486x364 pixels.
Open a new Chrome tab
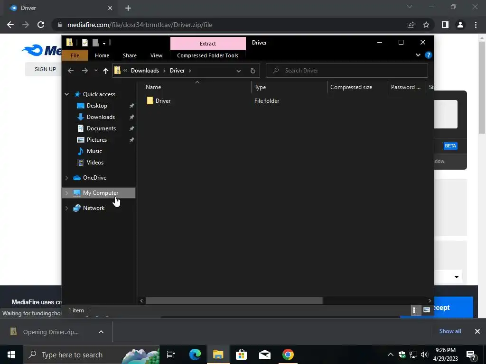(x=128, y=8)
